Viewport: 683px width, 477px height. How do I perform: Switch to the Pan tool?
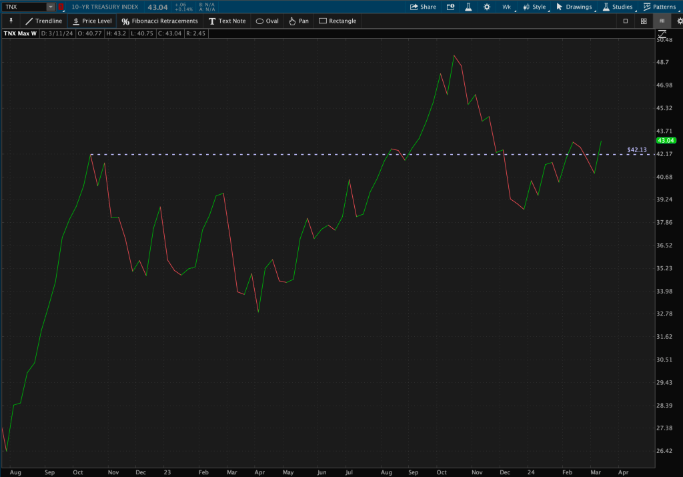(x=298, y=21)
